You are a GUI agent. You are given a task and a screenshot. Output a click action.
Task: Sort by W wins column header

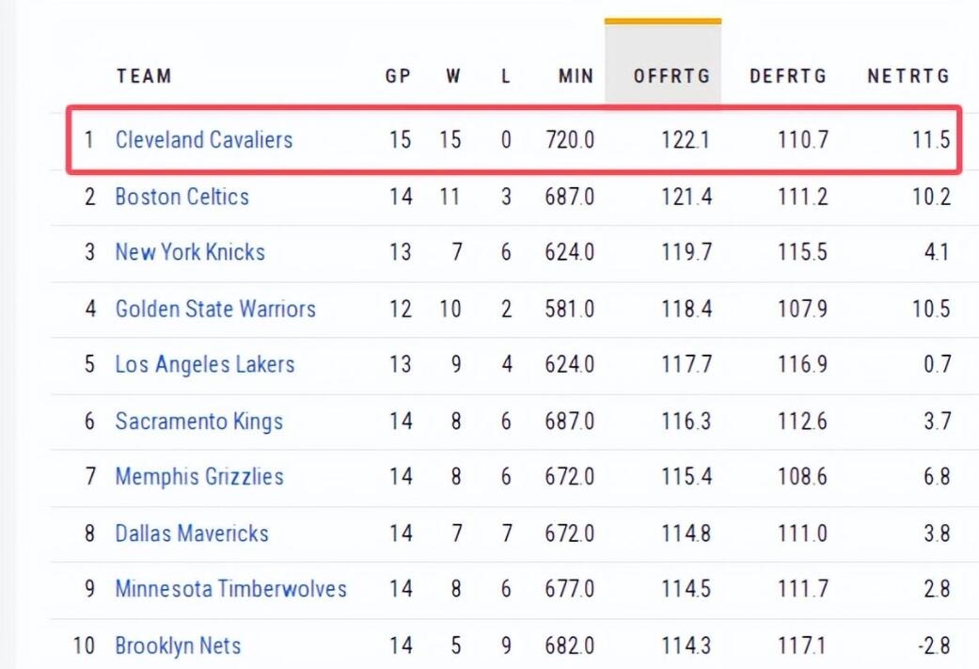453,76
